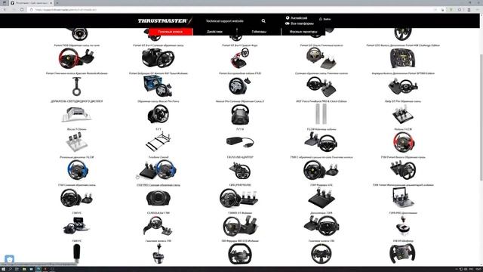Open the two gray bars T-LCM adapter image
This screenshot has height=272, width=483.
(x=321, y=114)
